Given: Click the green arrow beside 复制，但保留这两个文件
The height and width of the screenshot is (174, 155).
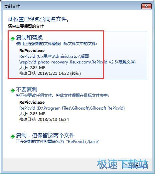Looking at the screenshot, I should tap(12, 136).
